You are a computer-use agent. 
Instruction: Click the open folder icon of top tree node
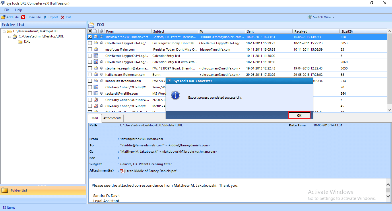pyautogui.click(x=9, y=31)
